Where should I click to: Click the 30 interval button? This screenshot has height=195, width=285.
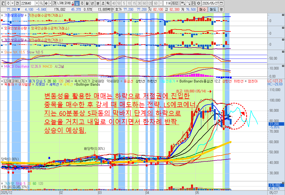pos(139,3)
